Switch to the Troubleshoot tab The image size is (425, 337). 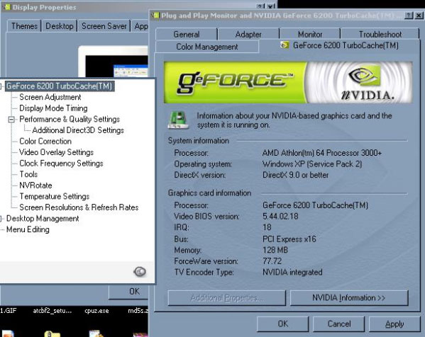[380, 35]
